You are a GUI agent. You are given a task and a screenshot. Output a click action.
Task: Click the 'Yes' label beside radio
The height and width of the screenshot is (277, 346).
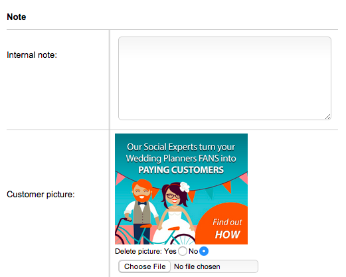tap(170, 251)
